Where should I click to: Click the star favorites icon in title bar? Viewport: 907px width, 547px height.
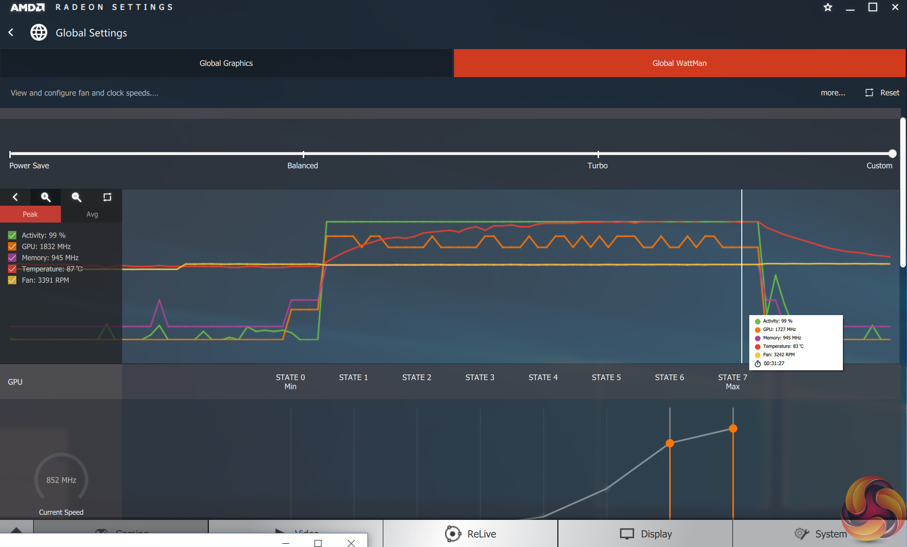pyautogui.click(x=827, y=7)
